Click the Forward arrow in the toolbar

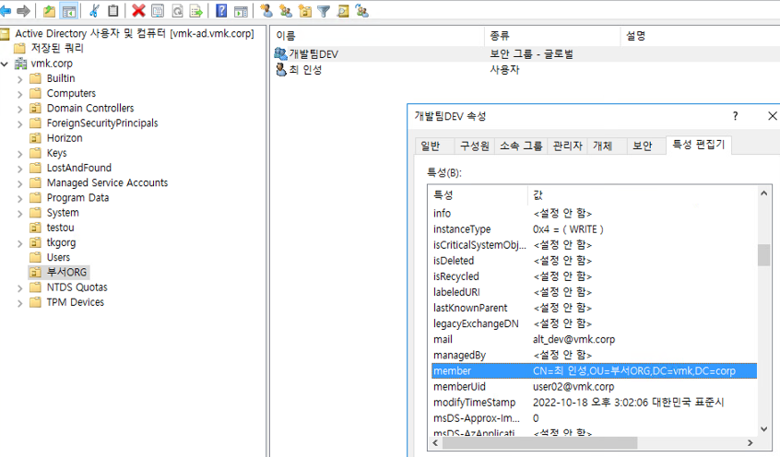point(23,10)
